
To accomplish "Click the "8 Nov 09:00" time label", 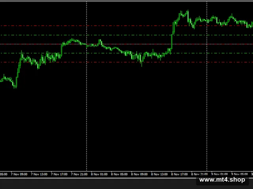I will click(x=139, y=174).
